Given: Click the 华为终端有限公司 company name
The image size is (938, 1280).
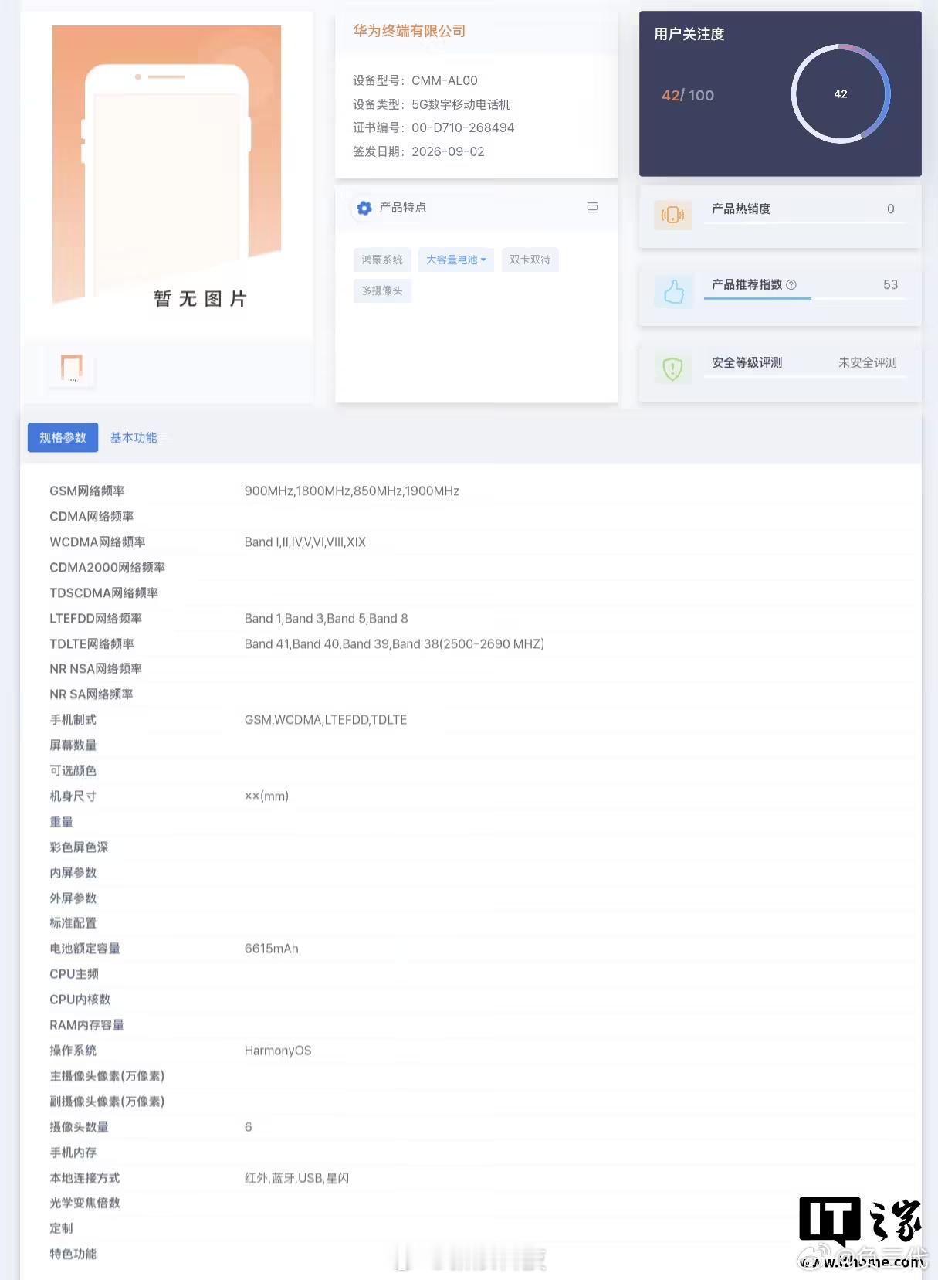Looking at the screenshot, I should (409, 31).
